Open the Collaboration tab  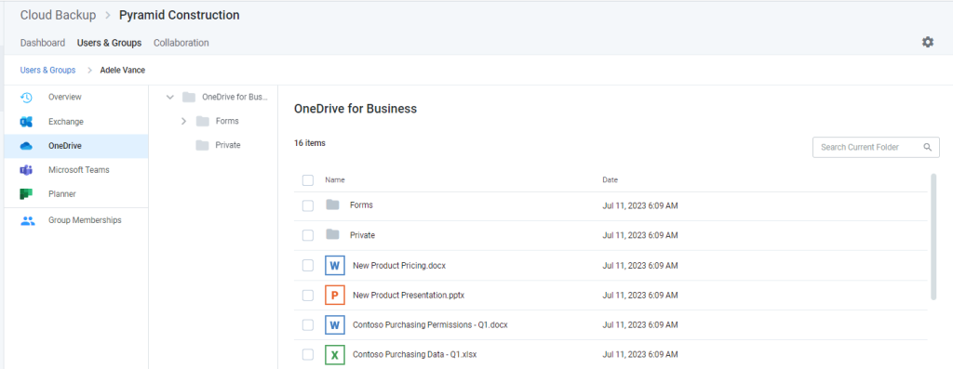pyautogui.click(x=181, y=43)
